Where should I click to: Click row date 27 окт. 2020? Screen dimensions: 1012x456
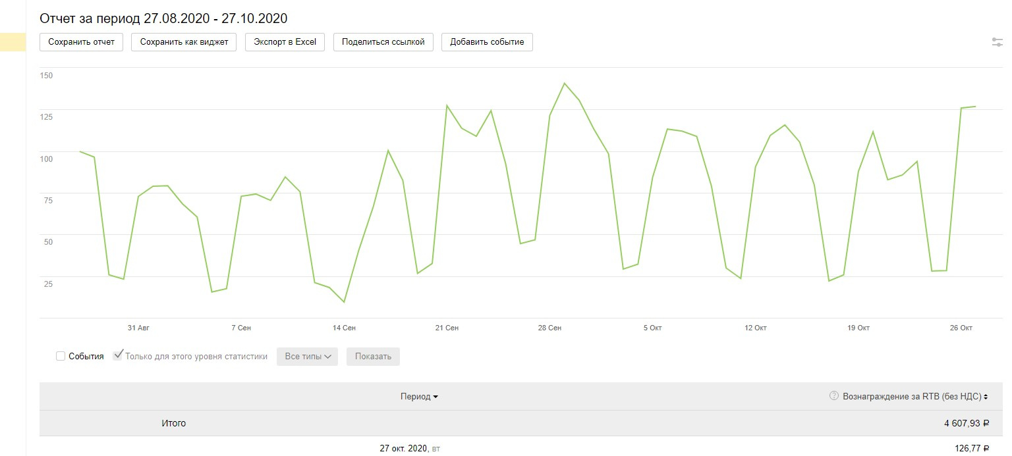tap(410, 449)
